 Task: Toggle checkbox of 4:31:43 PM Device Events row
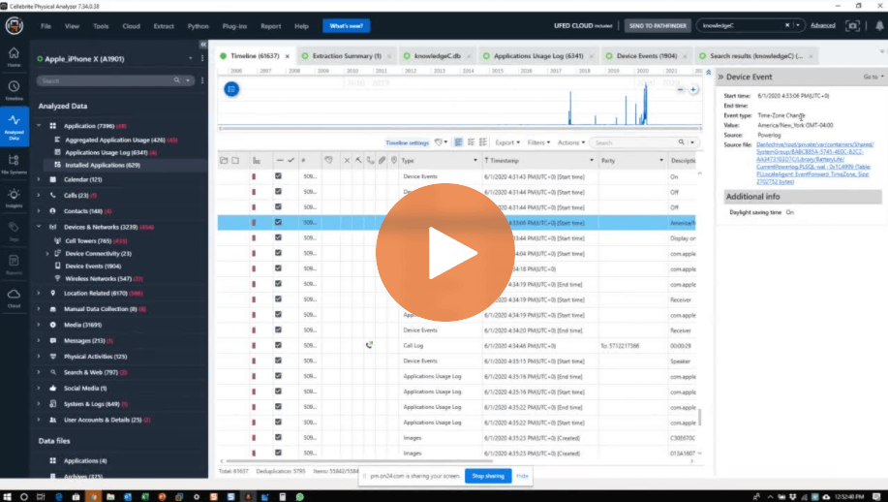[x=278, y=176]
